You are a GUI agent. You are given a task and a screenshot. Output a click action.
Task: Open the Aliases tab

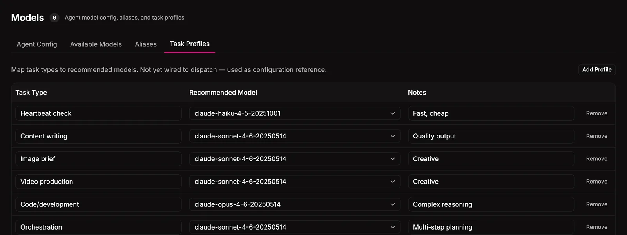pos(146,44)
